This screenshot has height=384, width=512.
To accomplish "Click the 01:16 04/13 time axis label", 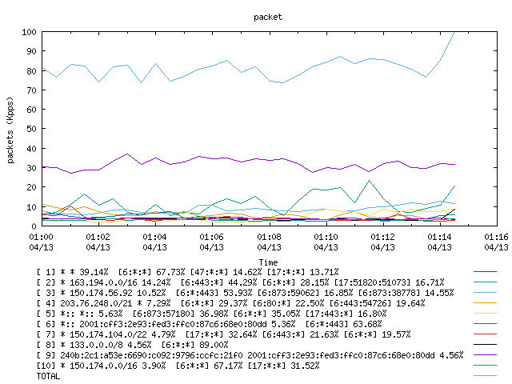I will pos(496,242).
